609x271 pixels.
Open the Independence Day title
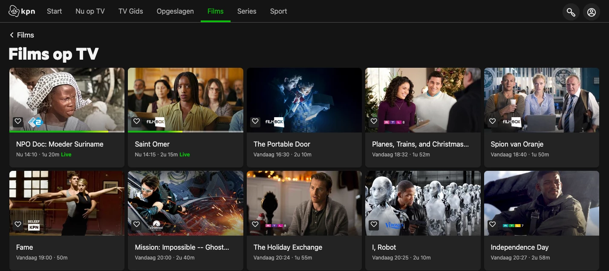tap(520, 247)
